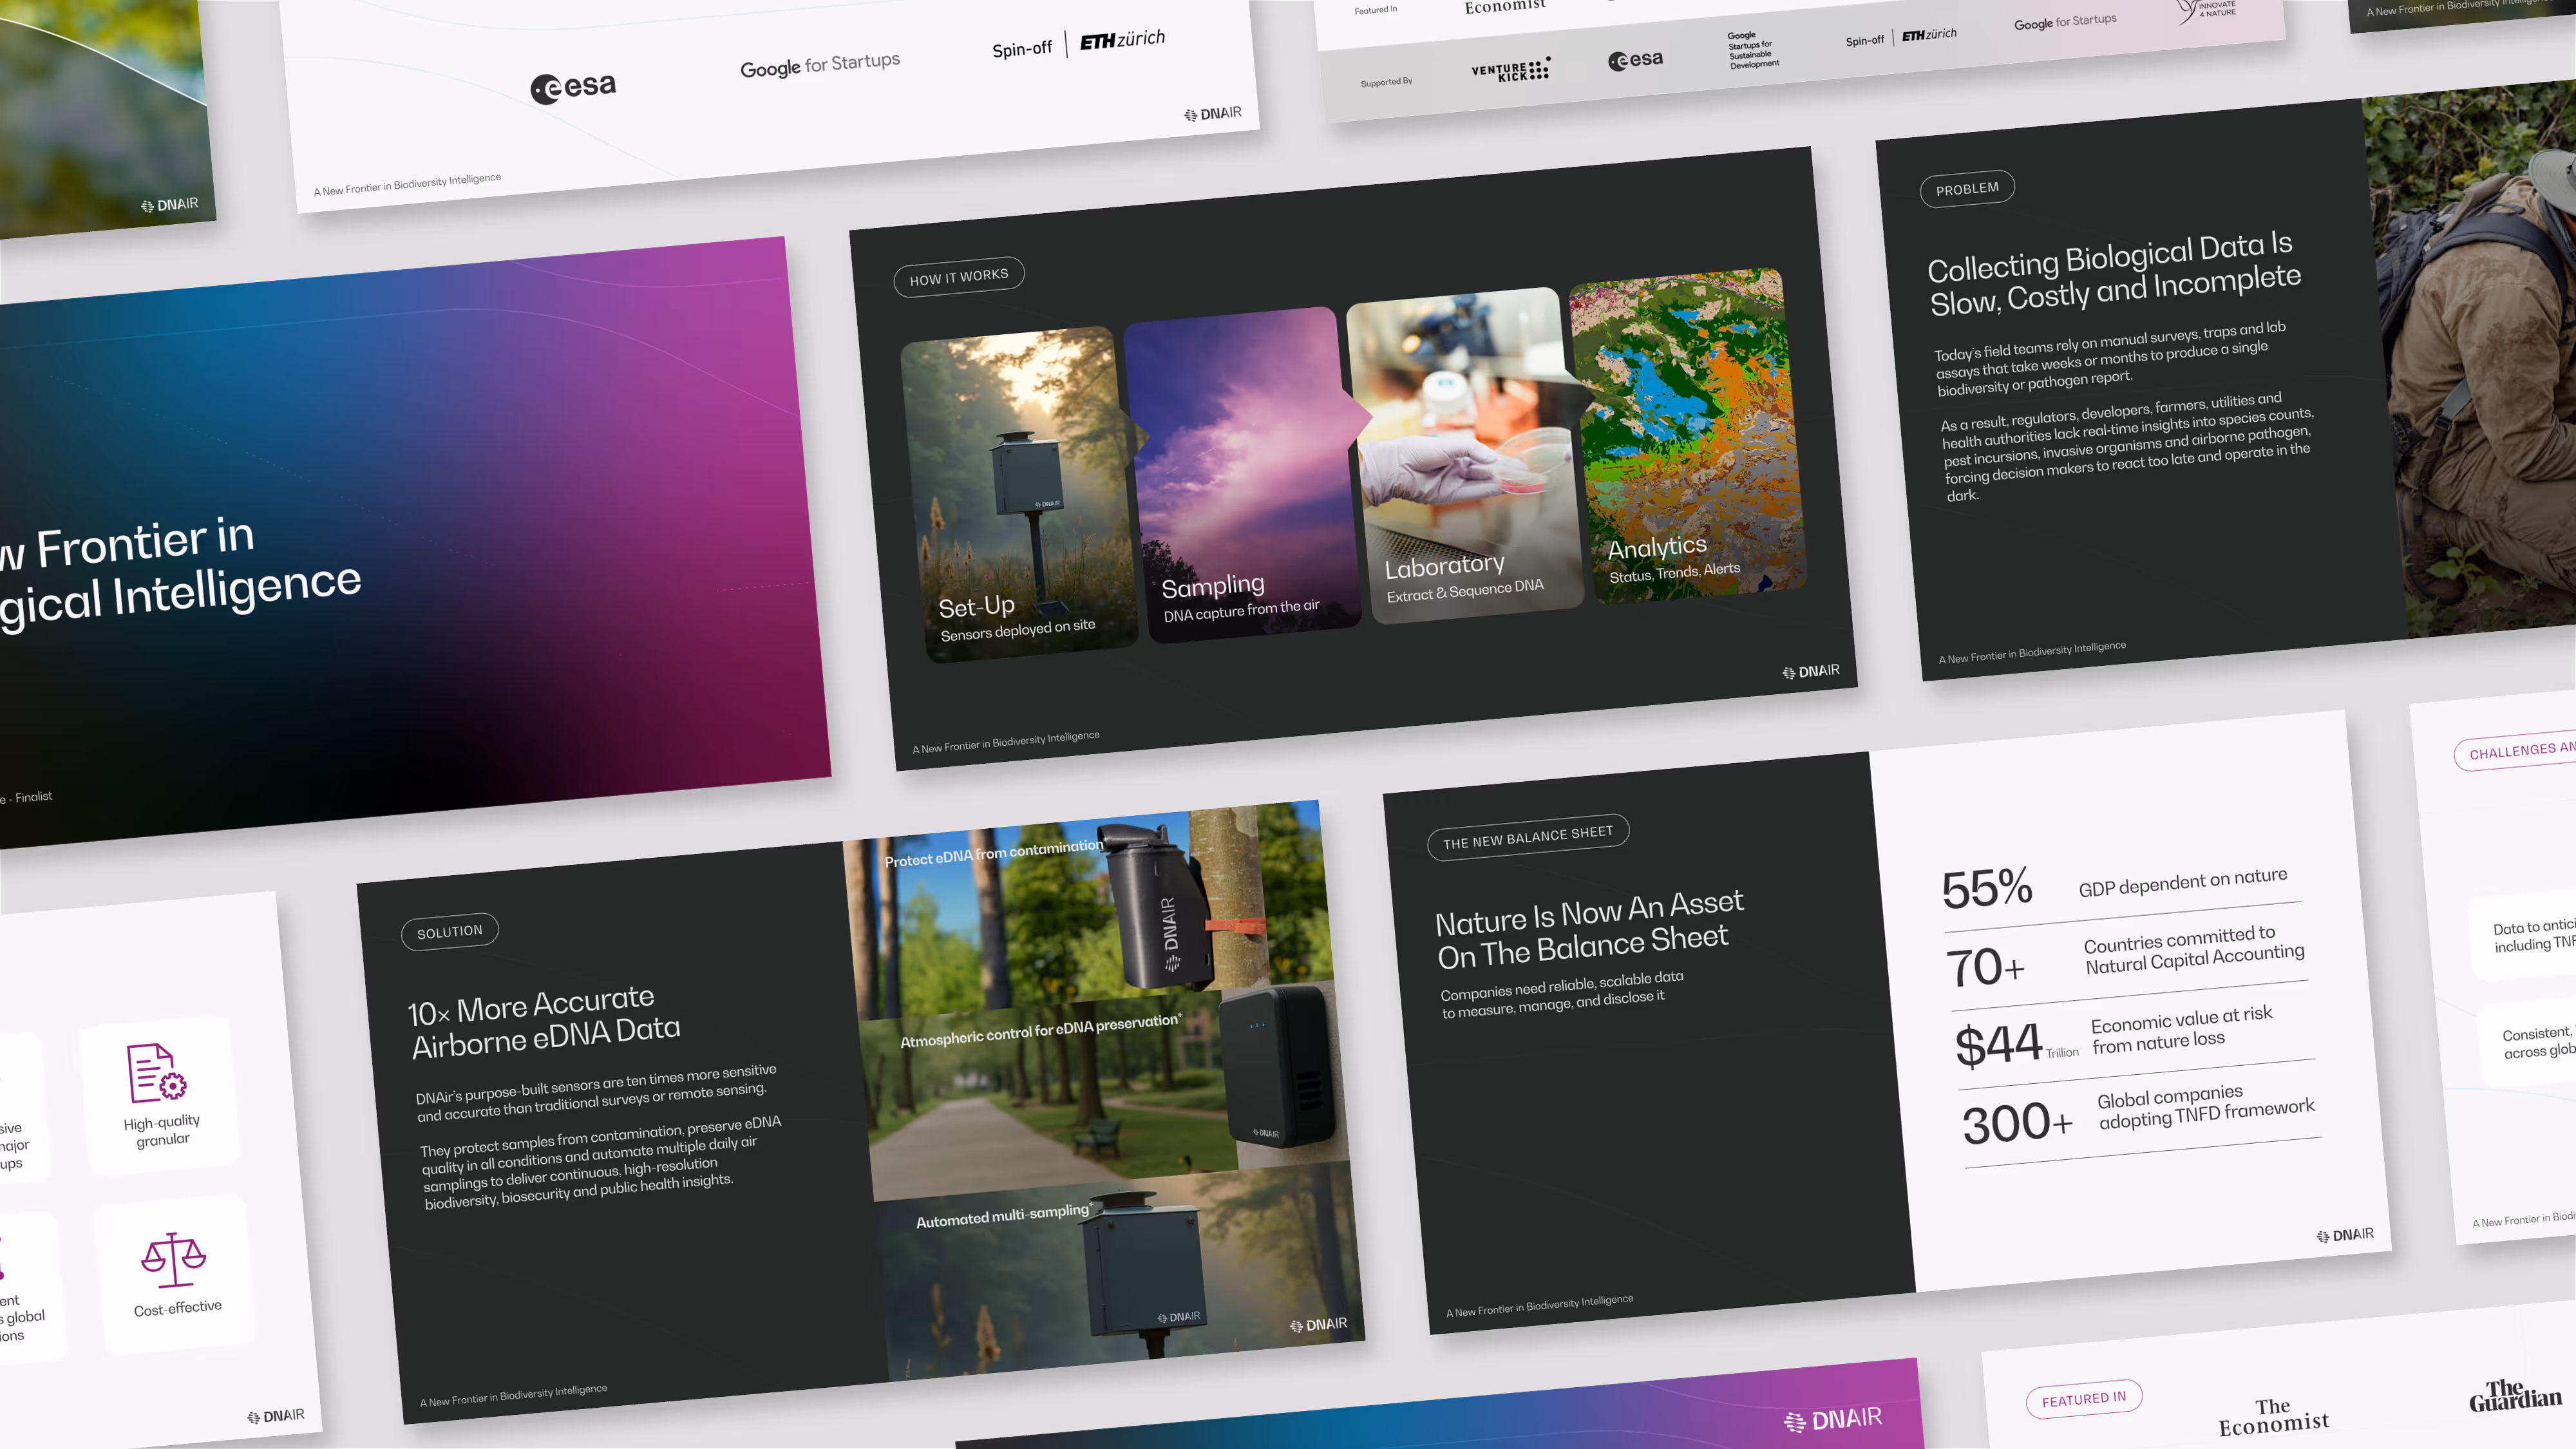2576x1449 pixels.
Task: Click the FEATURED IN pill label
Action: 2084,1398
